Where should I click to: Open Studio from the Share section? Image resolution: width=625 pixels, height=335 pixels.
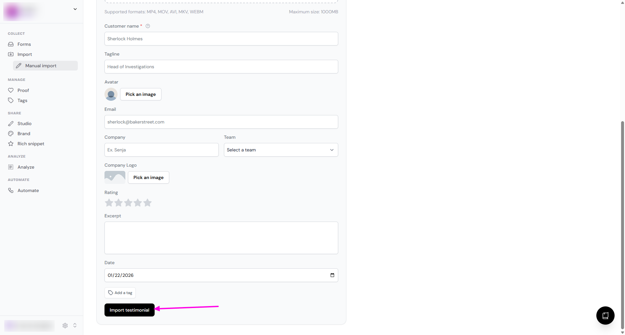click(24, 123)
